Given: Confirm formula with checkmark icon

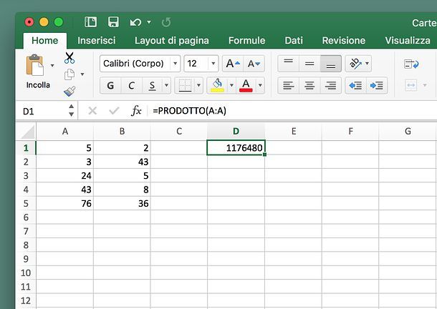Looking at the screenshot, I should [x=114, y=111].
